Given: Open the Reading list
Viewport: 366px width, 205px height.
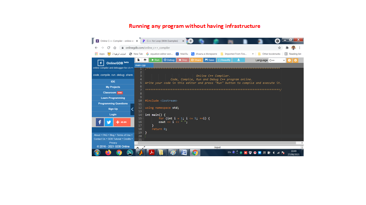Looking at the screenshot, I should coord(293,54).
